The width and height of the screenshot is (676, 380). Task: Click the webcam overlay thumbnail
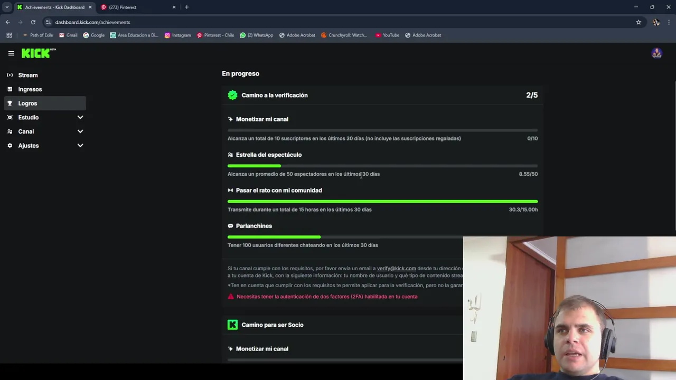click(569, 308)
